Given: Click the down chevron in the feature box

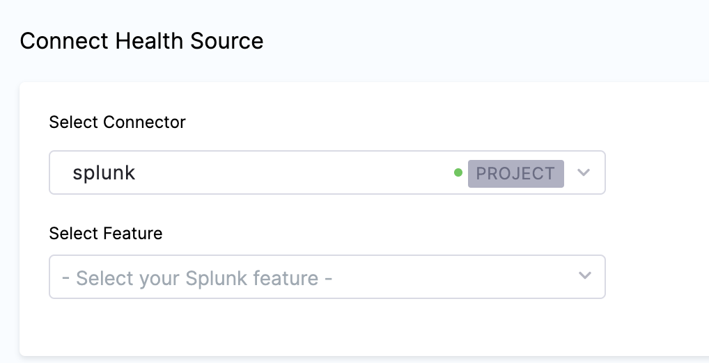Looking at the screenshot, I should (584, 276).
